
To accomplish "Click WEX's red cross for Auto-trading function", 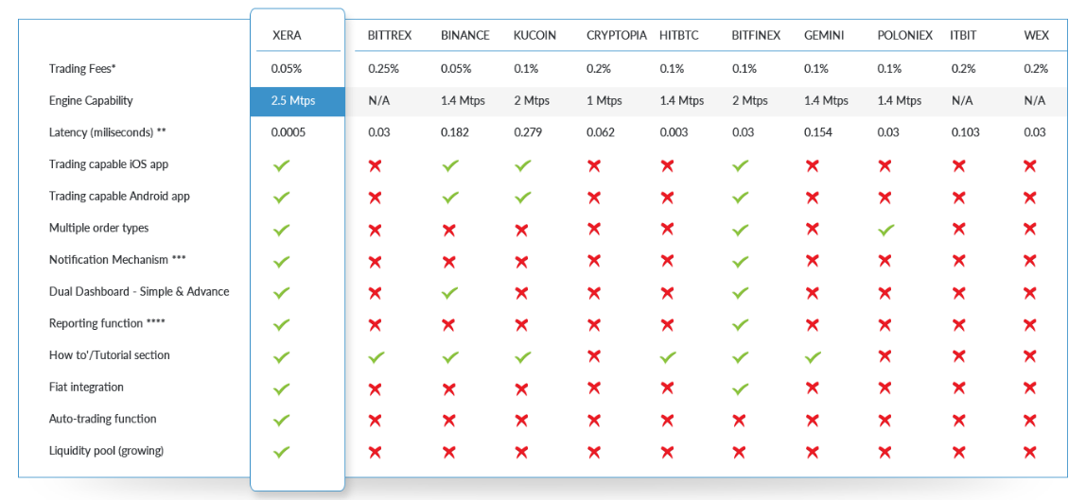I will [1030, 420].
